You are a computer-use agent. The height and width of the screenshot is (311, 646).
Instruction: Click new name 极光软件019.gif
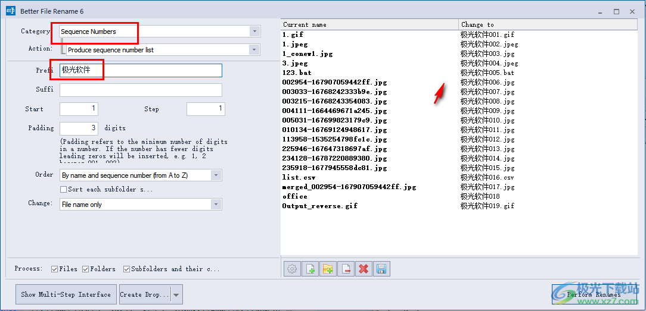487,206
